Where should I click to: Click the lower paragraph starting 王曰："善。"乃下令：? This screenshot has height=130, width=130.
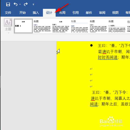coord(110,93)
